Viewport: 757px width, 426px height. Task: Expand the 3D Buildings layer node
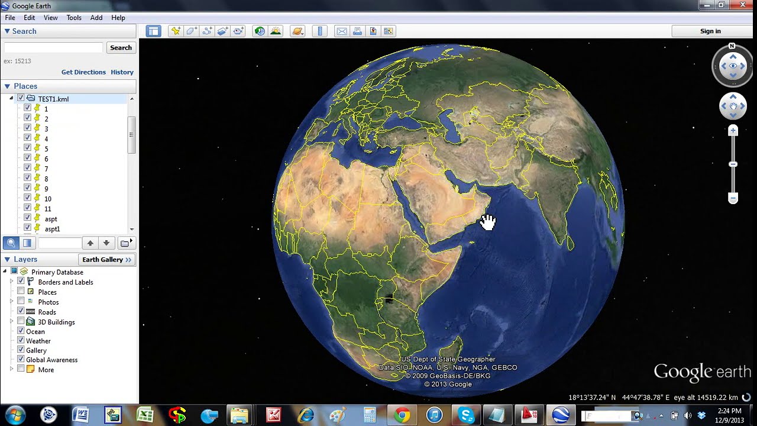tap(11, 322)
